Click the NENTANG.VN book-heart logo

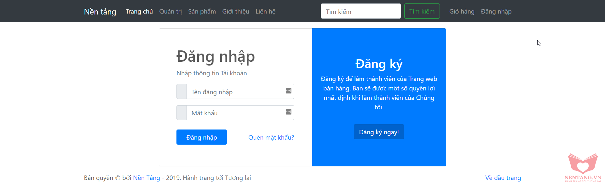[583, 167]
